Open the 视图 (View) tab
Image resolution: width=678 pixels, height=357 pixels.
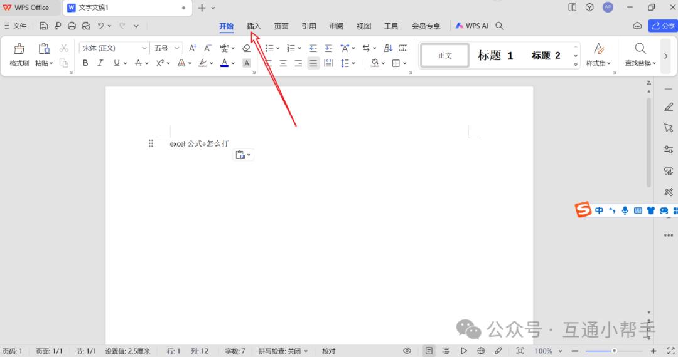pyautogui.click(x=363, y=26)
